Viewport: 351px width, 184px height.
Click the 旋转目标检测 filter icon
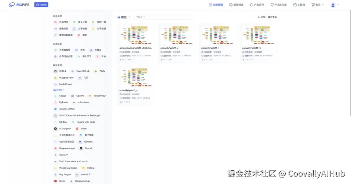pyautogui.click(x=55, y=35)
